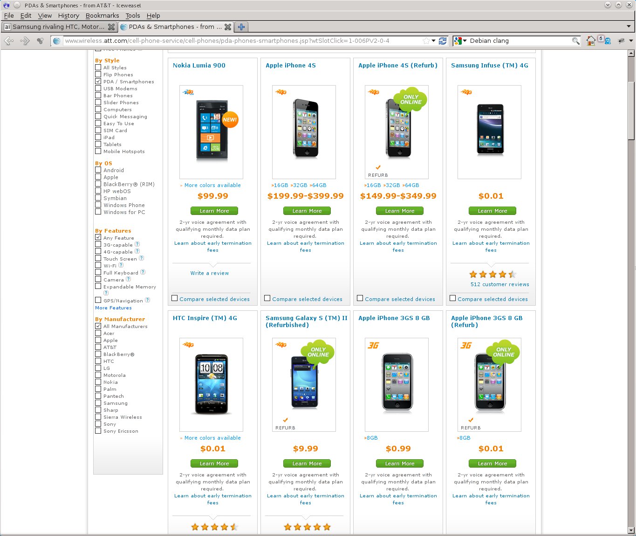Click the HTC Inspire phone image
This screenshot has height=536, width=636.
212,384
